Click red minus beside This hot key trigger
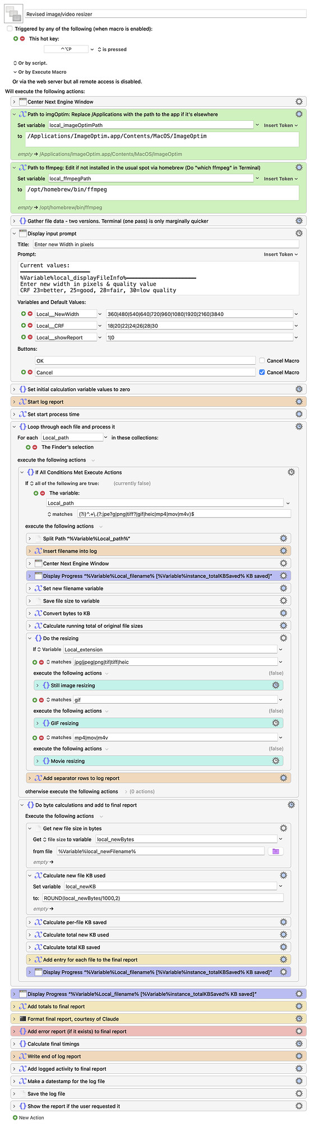This screenshot has width=310, height=1124. click(22, 39)
